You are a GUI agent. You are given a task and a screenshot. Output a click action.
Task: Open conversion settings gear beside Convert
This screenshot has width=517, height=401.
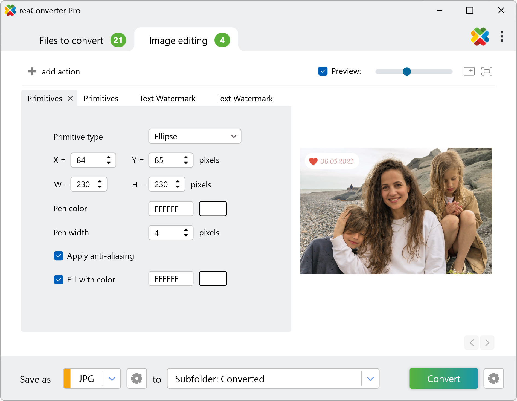point(493,379)
